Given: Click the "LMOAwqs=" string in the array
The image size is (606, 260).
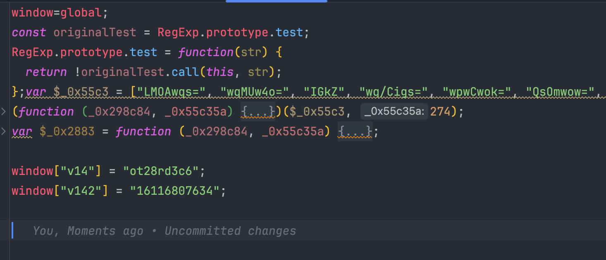Looking at the screenshot, I should coord(174,92).
